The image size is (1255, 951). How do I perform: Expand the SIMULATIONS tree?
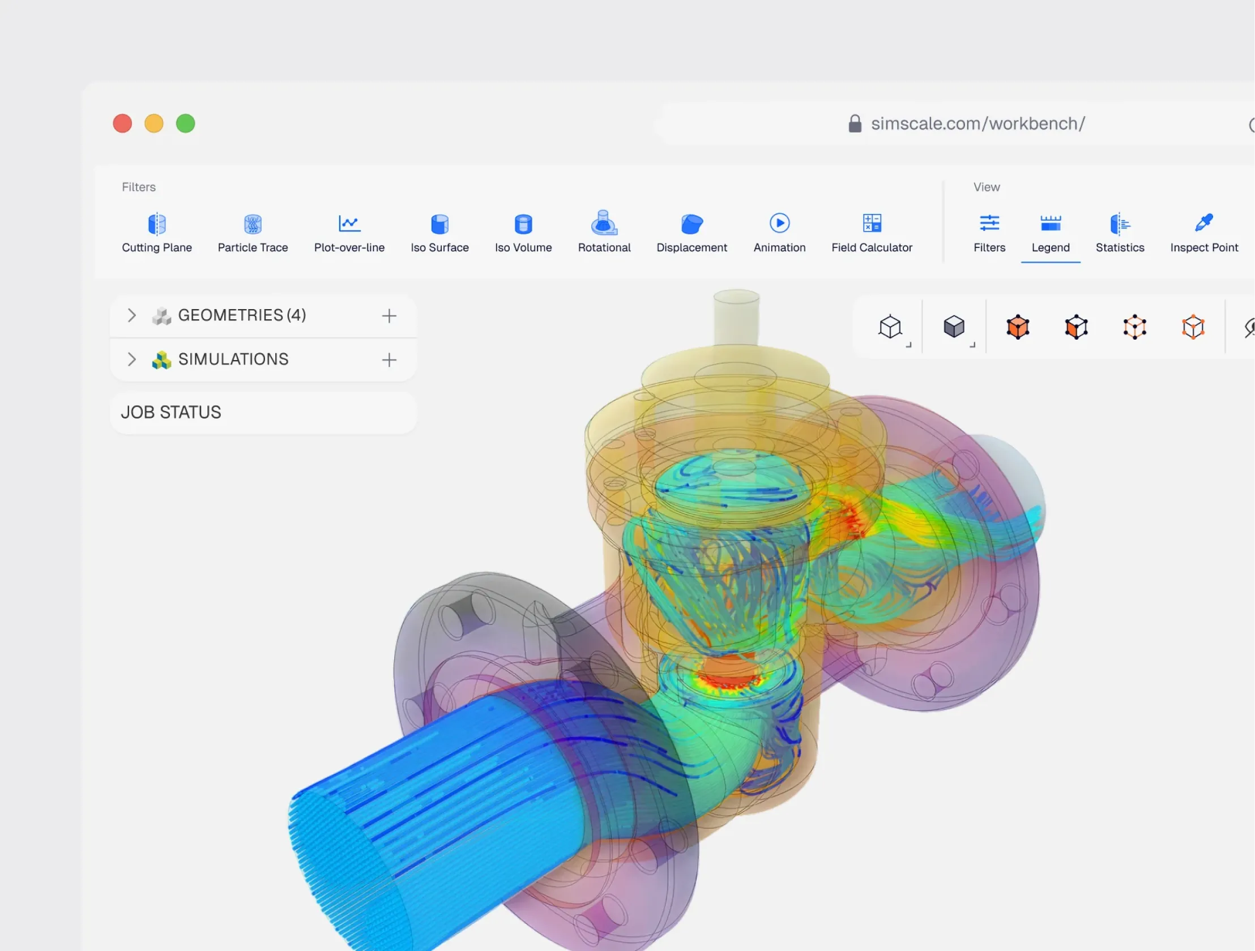pyautogui.click(x=131, y=359)
